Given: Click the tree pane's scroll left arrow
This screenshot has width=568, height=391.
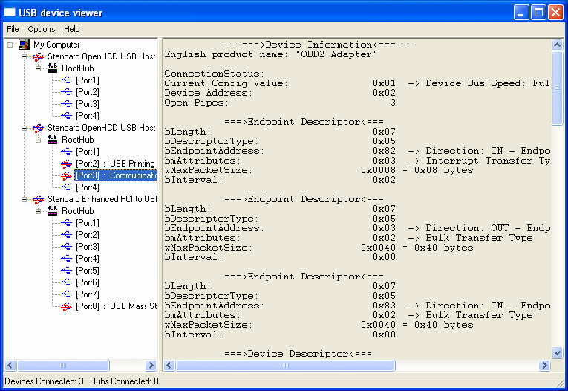Looking at the screenshot, I should tap(10, 365).
